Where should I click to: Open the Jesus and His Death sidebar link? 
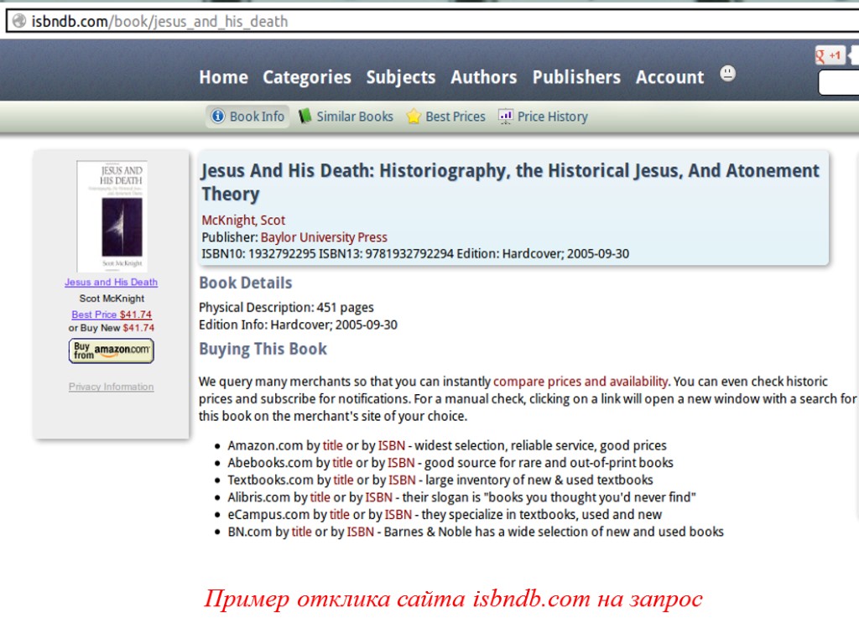[112, 282]
